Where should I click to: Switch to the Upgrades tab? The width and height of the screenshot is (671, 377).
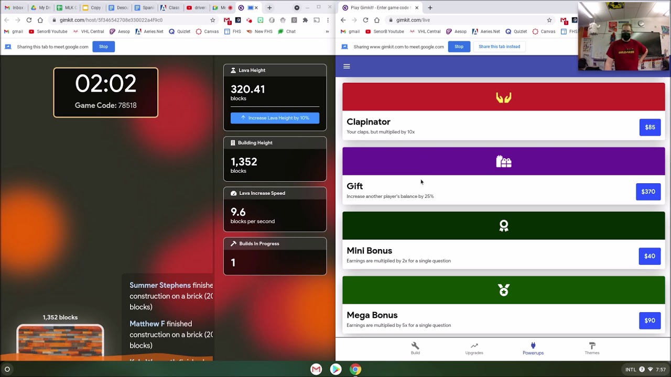click(x=474, y=349)
